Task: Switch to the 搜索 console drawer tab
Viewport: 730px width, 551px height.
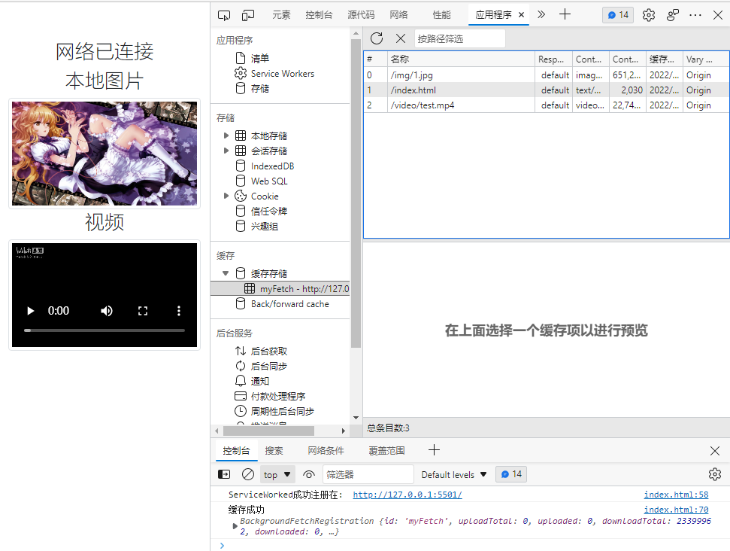Action: (x=274, y=450)
